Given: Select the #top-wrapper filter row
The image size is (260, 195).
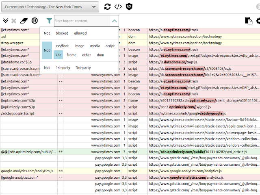Looking at the screenshot, I should click(130, 43).
